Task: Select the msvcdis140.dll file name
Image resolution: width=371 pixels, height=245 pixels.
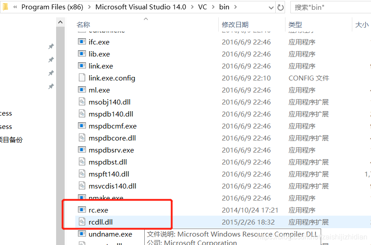Action: click(112, 186)
